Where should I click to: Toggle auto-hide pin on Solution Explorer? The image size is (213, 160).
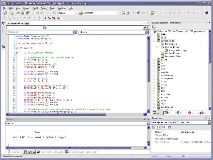206,23
